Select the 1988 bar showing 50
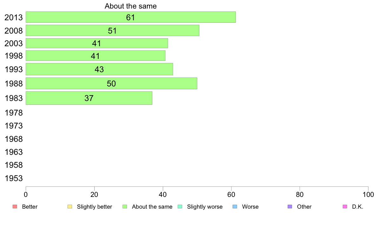377x233 pixels. pos(112,83)
